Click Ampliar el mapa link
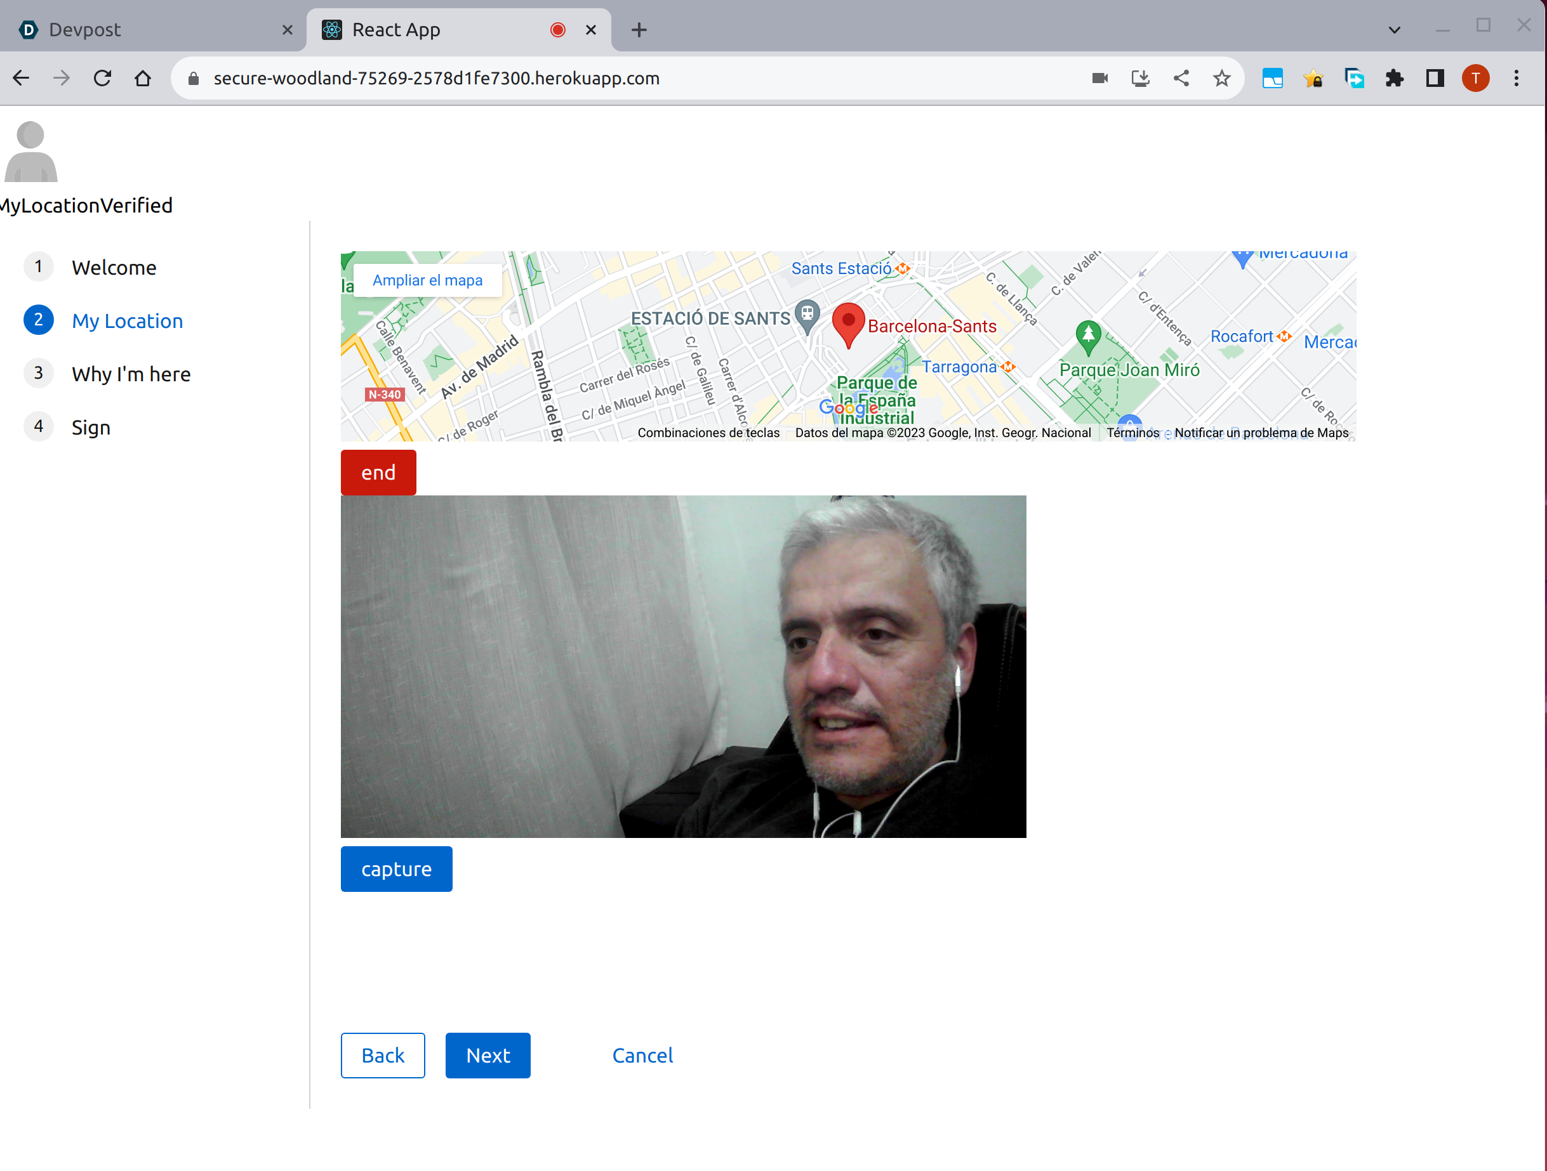This screenshot has width=1547, height=1171. click(x=427, y=280)
